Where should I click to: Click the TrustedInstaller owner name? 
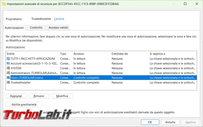[41, 19]
